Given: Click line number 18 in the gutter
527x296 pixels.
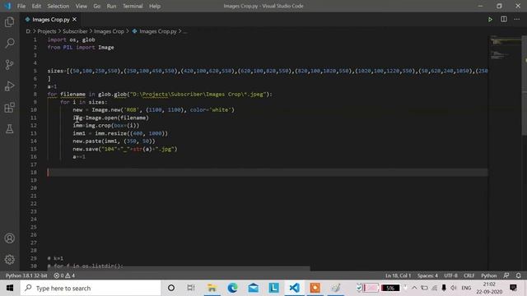Looking at the screenshot, I should [x=34, y=172].
